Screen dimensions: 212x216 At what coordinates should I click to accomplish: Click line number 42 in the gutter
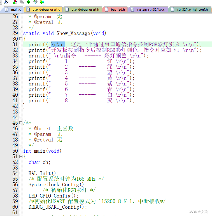point(15,106)
